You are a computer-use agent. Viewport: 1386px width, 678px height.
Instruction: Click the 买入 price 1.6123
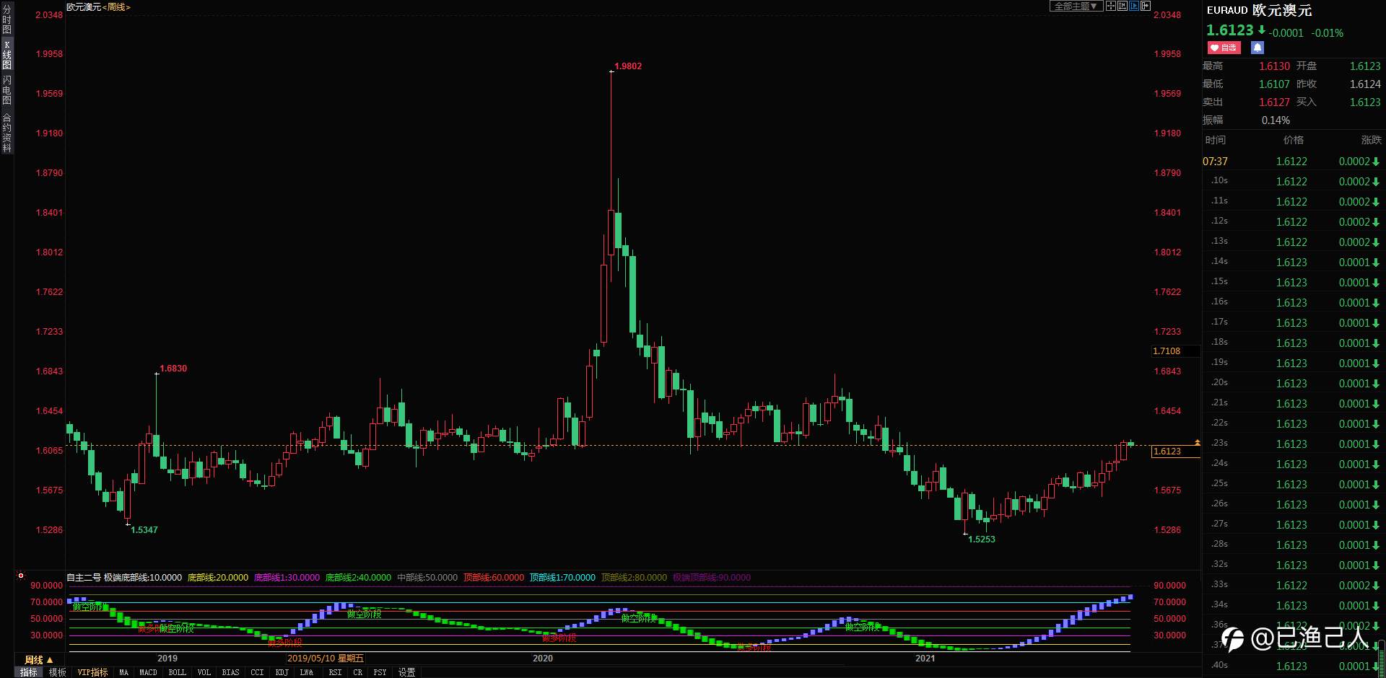(x=1365, y=102)
